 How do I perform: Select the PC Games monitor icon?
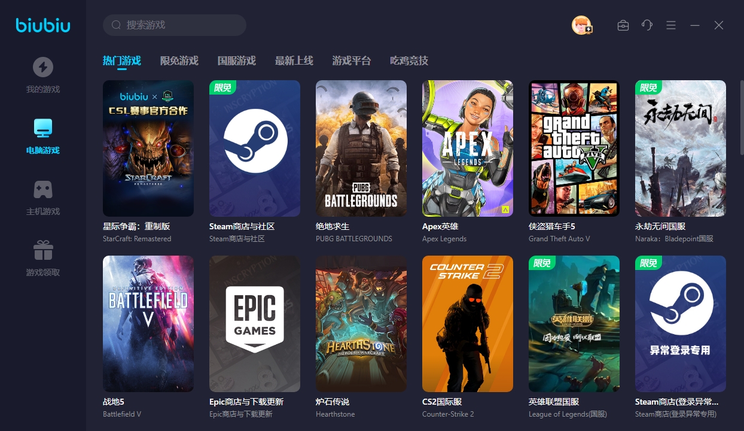[42, 128]
